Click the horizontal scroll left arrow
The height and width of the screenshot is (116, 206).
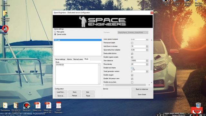click(104, 85)
